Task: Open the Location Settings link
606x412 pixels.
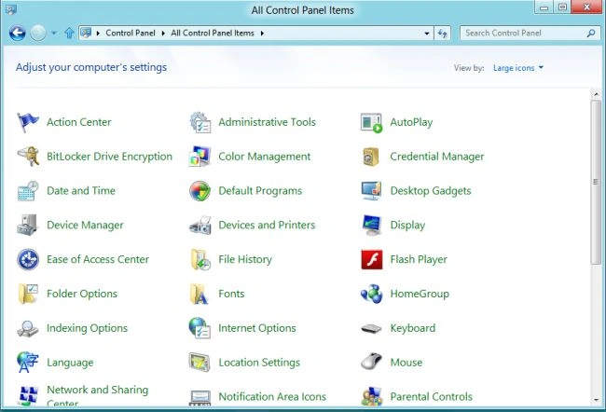Action: pos(259,363)
